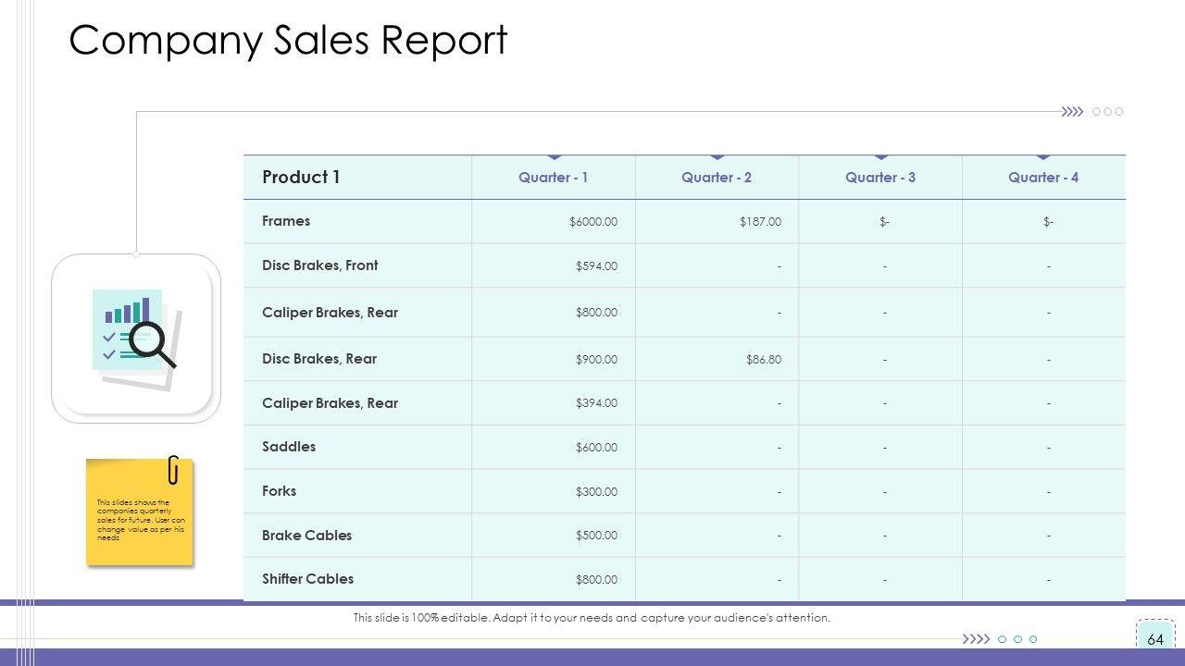Select the $86.80 Disc Brakes Rear cell
The image size is (1185, 666).
pos(763,360)
